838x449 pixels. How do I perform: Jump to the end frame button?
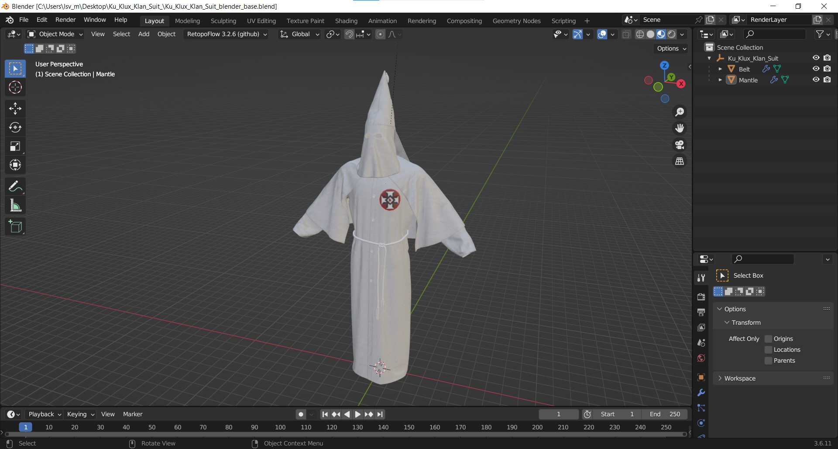(380, 415)
